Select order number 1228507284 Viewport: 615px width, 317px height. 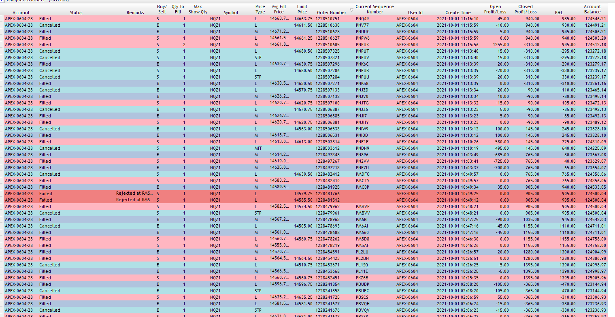(327, 77)
